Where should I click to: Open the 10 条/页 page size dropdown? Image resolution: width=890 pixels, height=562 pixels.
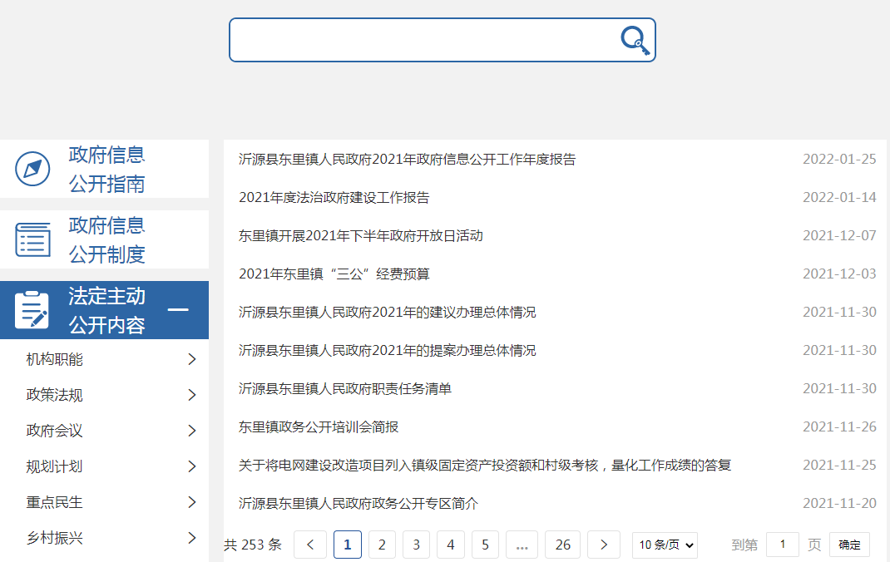pos(665,545)
